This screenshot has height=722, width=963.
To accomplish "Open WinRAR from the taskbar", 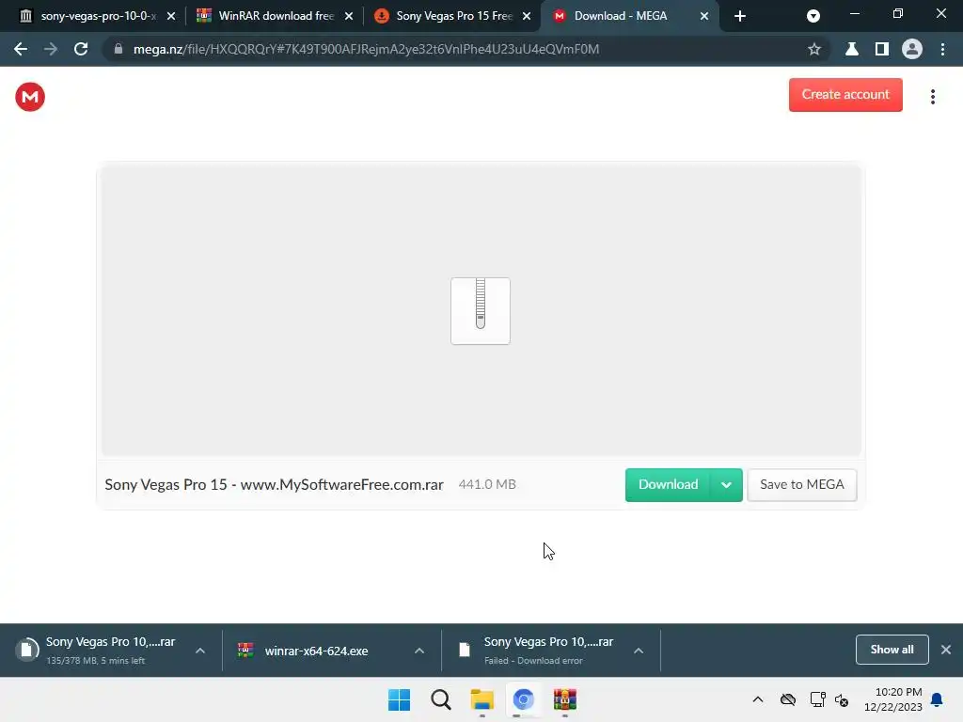I will click(565, 699).
